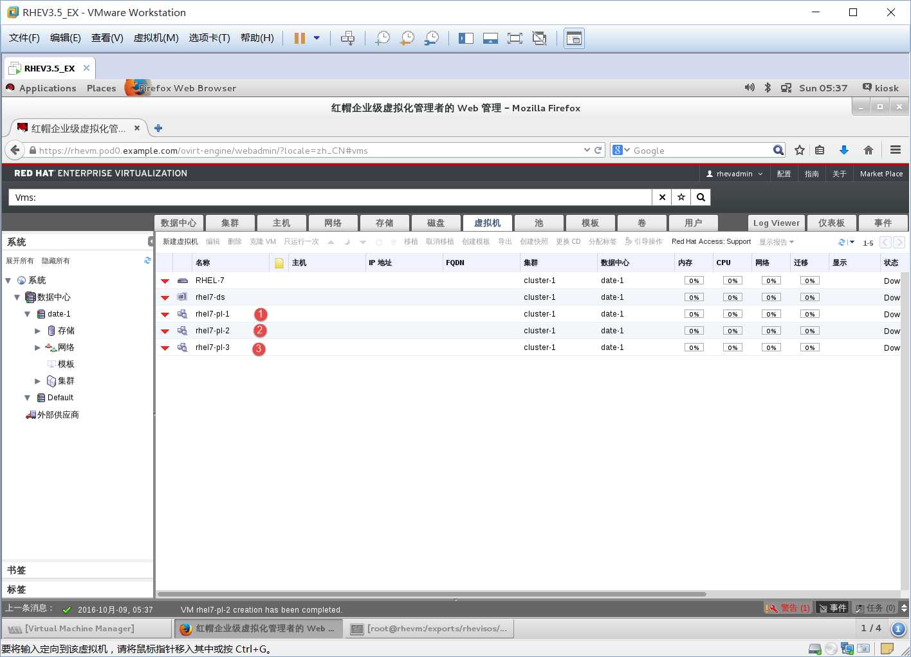911x657 pixels.
Task: Open Firefox new tab plus button
Action: [x=158, y=128]
